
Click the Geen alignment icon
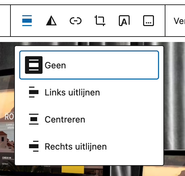point(34,65)
